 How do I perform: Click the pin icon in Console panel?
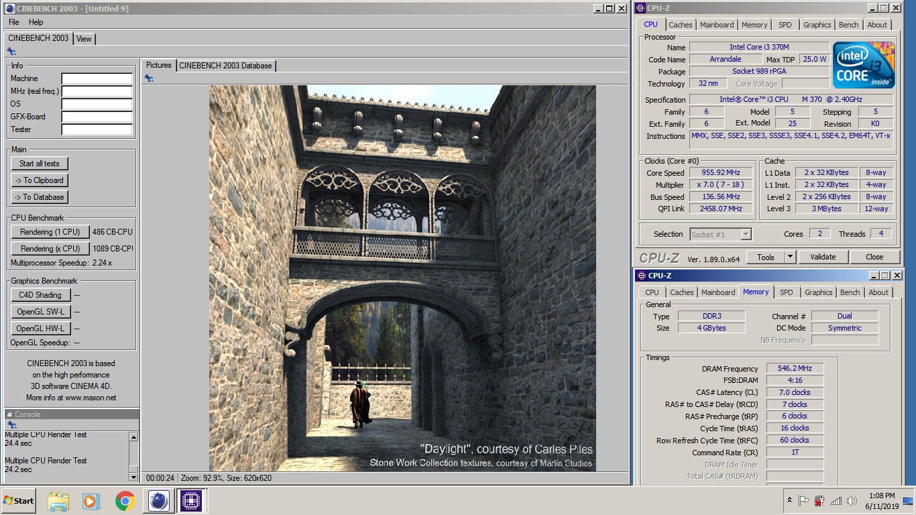coord(11,425)
